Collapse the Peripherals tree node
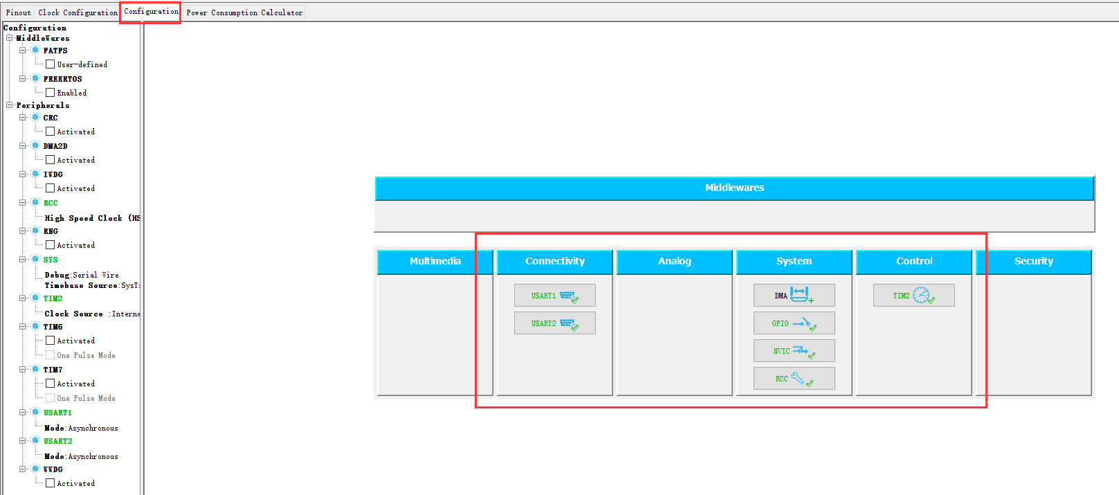This screenshot has width=1119, height=495. [x=10, y=105]
